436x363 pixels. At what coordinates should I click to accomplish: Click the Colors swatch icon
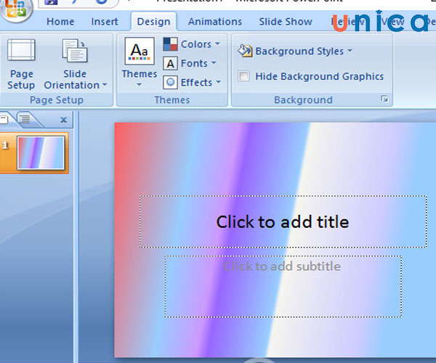click(x=170, y=44)
